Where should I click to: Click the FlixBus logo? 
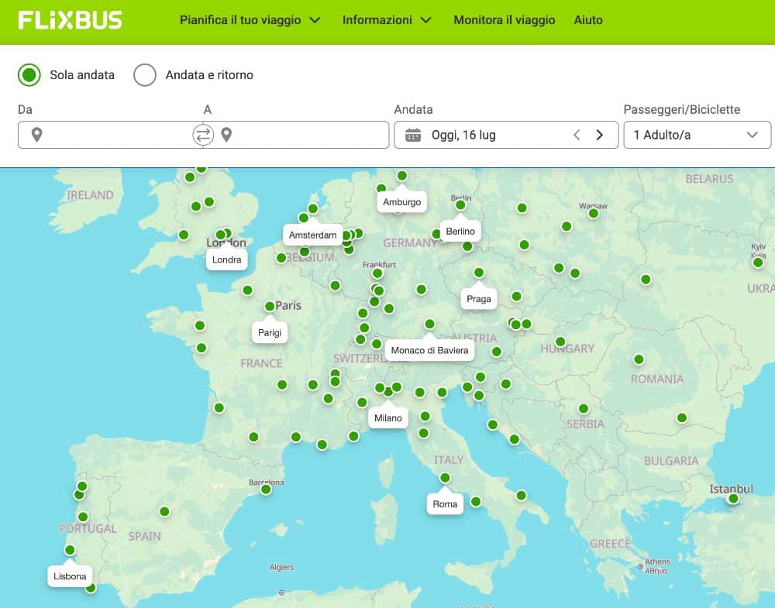[70, 20]
